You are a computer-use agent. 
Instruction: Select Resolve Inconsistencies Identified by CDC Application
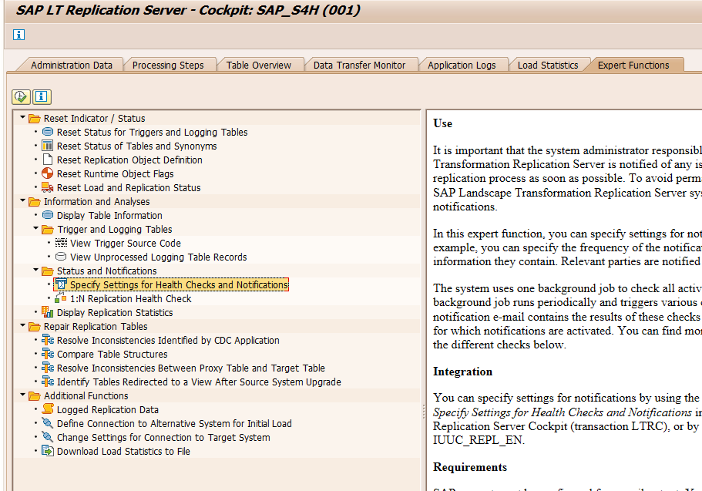click(168, 341)
